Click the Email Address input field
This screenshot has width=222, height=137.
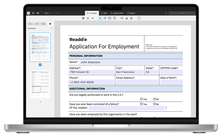point(137,82)
